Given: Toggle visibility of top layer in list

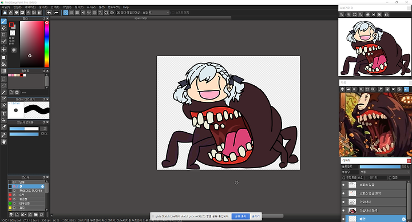Looking at the screenshot, I should pos(343,185).
